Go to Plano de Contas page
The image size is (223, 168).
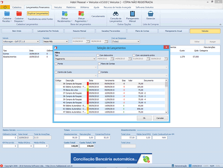[142, 31]
